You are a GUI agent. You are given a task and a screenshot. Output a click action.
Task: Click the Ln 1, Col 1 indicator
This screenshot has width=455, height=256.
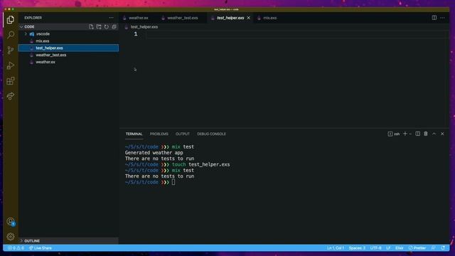pyautogui.click(x=335, y=248)
